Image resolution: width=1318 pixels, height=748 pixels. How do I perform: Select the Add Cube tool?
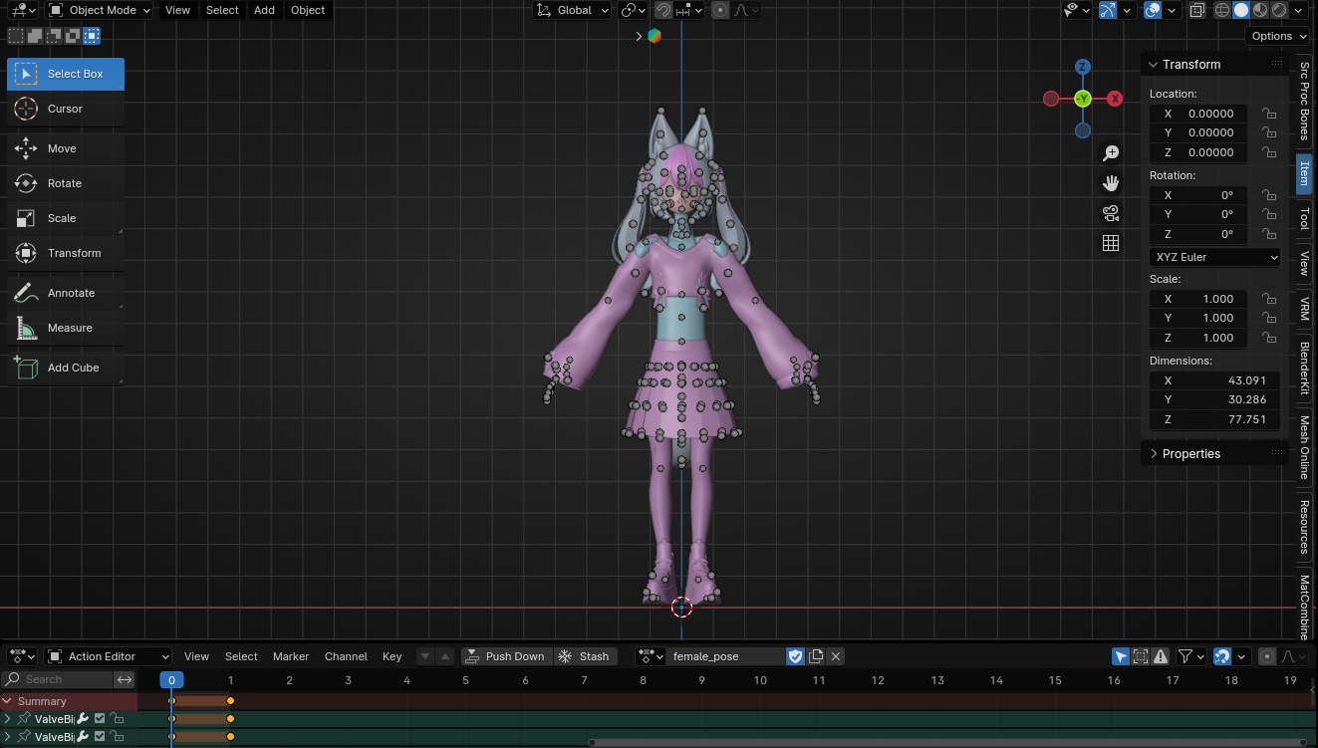coord(66,368)
